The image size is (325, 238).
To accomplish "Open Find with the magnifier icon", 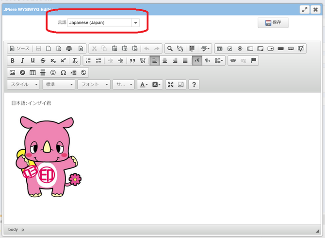I will [x=170, y=49].
